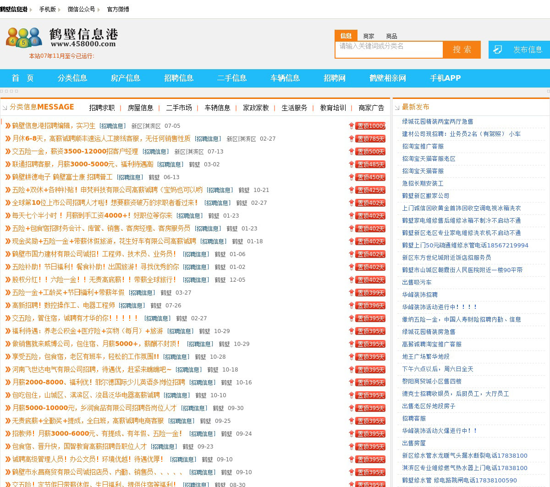550x487 pixels.
Task: Click the arrow icon beside 分类信息MESSAGE header
Action: (5, 108)
